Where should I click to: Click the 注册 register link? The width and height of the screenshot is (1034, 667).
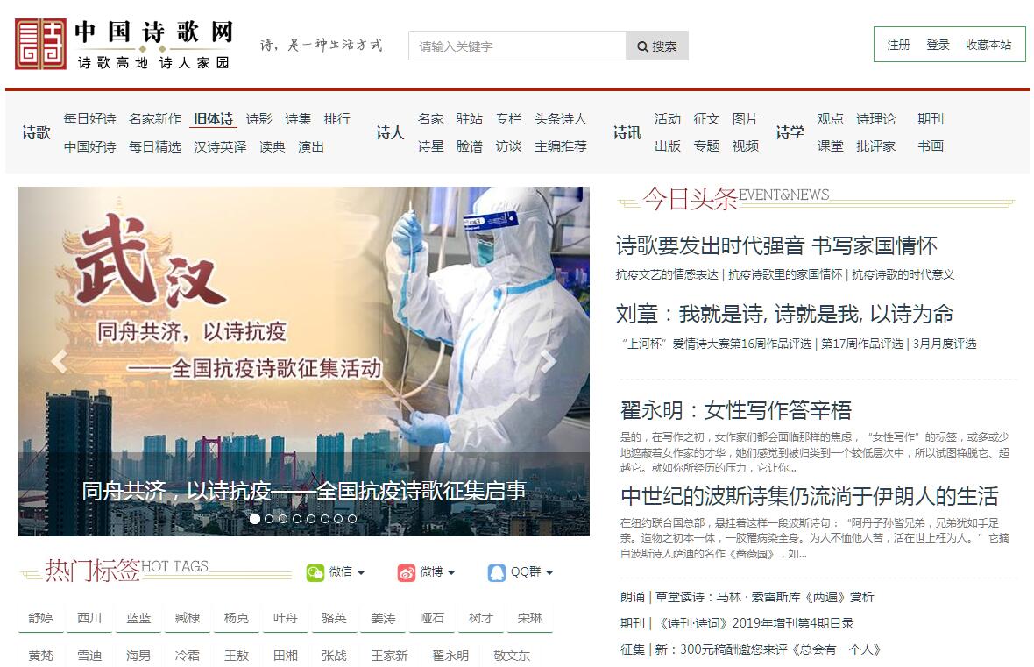(x=898, y=45)
